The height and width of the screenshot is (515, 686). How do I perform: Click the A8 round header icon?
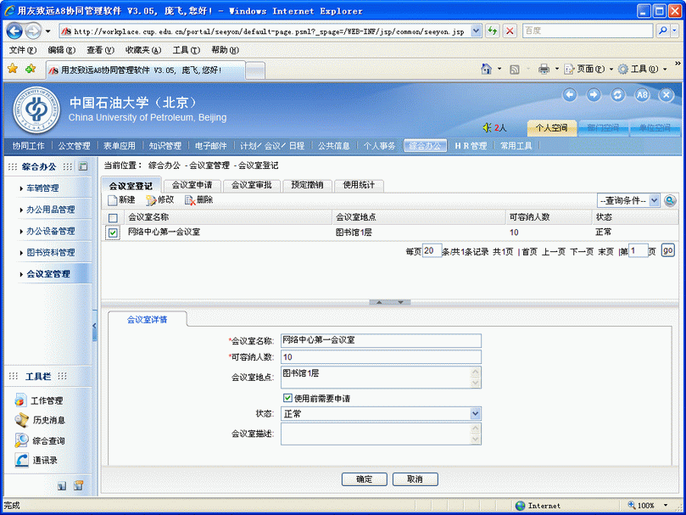coord(642,95)
